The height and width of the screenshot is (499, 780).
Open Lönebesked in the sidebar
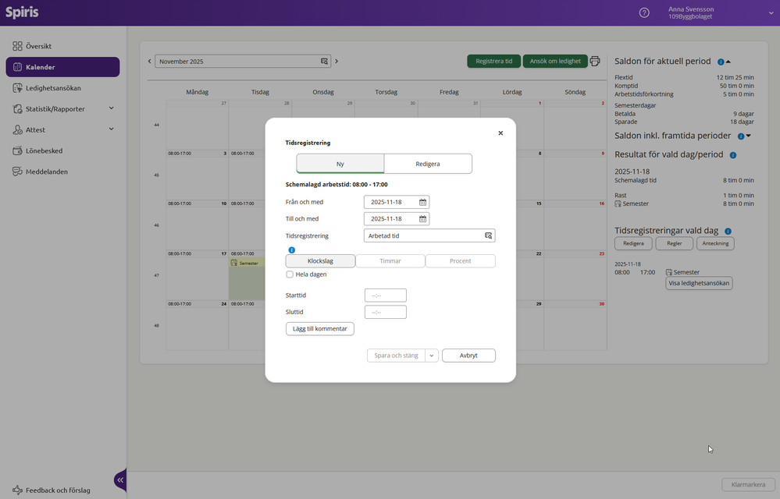coord(44,150)
